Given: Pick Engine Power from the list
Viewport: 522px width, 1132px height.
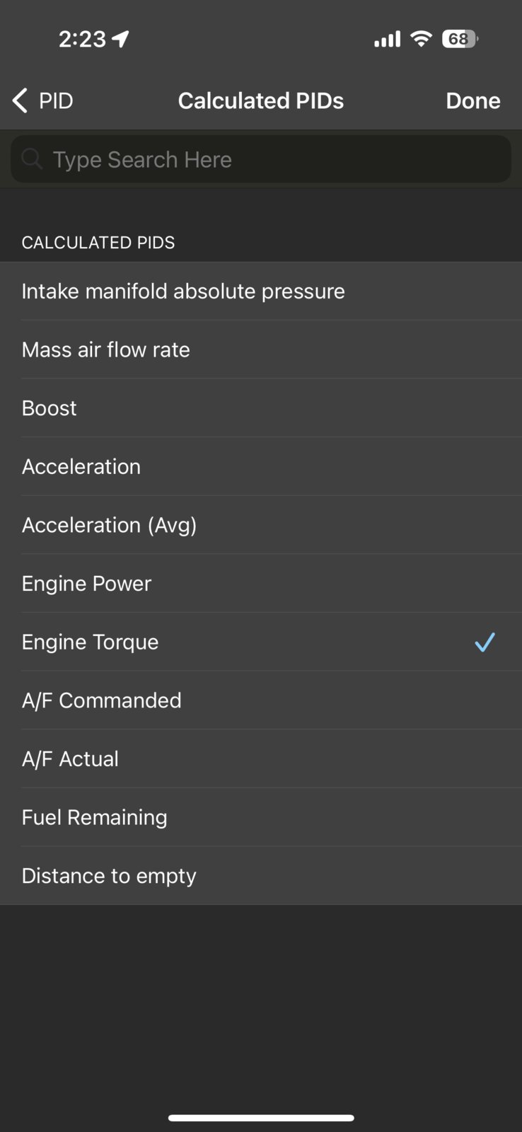Looking at the screenshot, I should click(x=261, y=584).
